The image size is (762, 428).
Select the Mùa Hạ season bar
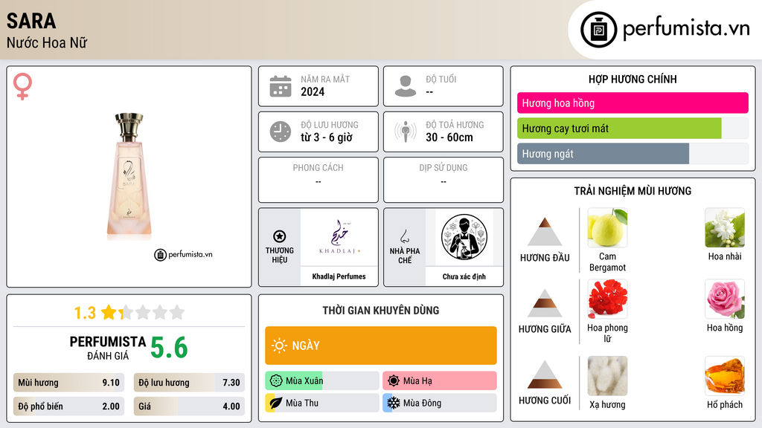(x=440, y=380)
